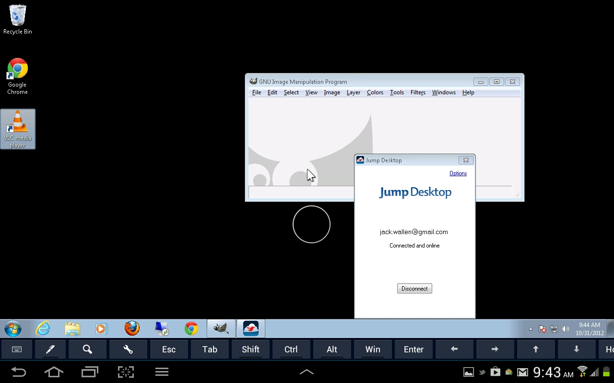Launch Firefox from the taskbar
Screen dimensions: 614x383
[x=132, y=328]
